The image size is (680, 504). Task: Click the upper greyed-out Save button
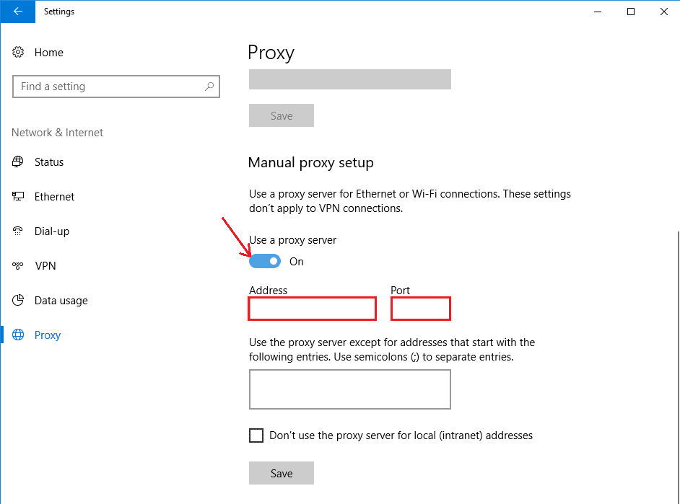[282, 116]
